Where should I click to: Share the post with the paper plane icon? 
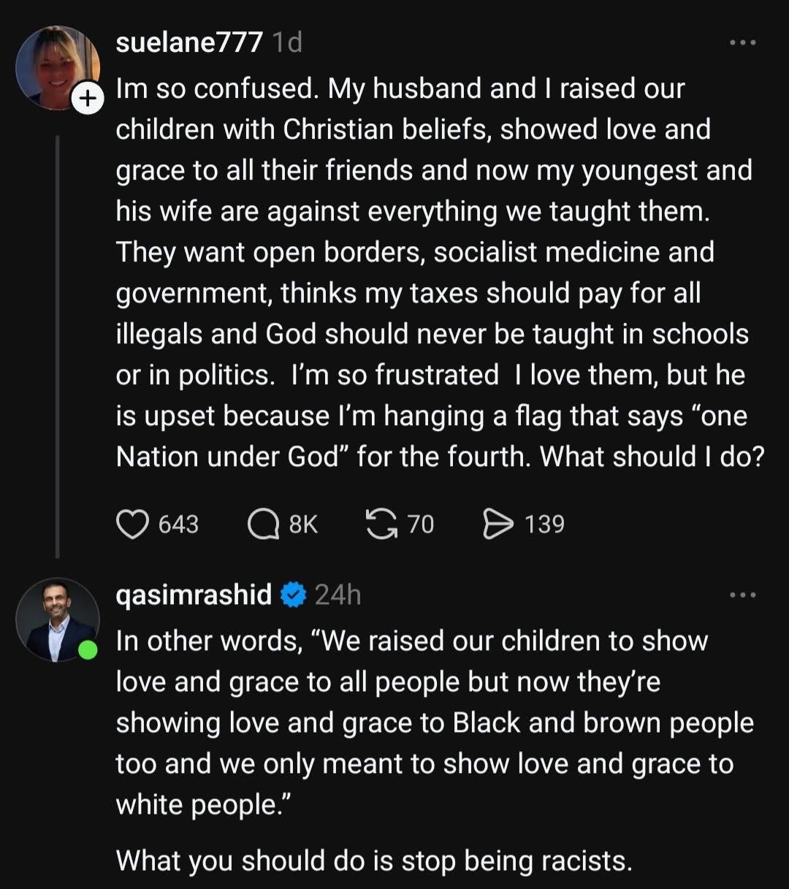coord(498,524)
